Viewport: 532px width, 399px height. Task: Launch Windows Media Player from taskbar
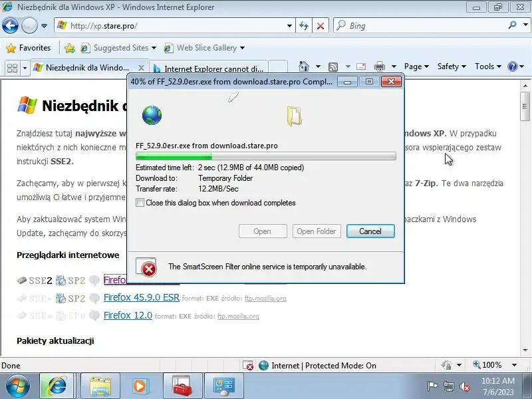(x=140, y=386)
